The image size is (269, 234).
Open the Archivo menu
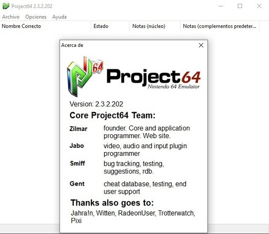click(x=11, y=17)
